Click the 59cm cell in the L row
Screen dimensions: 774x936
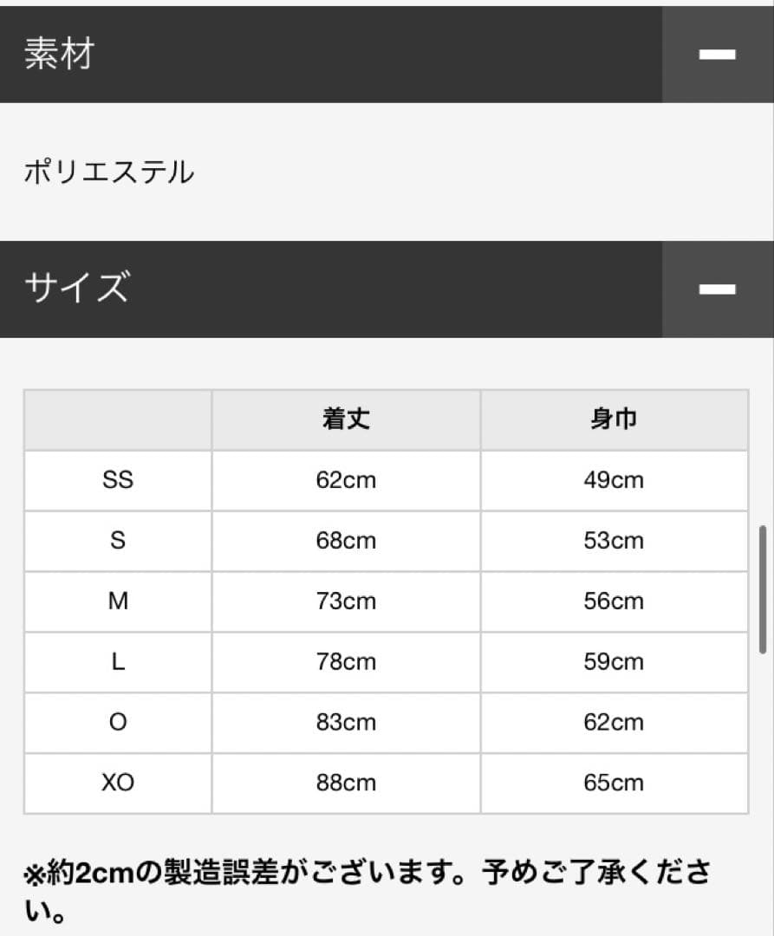pos(614,661)
